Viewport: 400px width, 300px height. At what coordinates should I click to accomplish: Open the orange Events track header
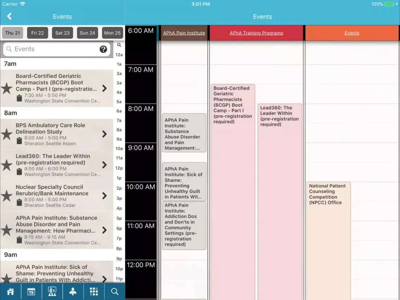pos(352,33)
